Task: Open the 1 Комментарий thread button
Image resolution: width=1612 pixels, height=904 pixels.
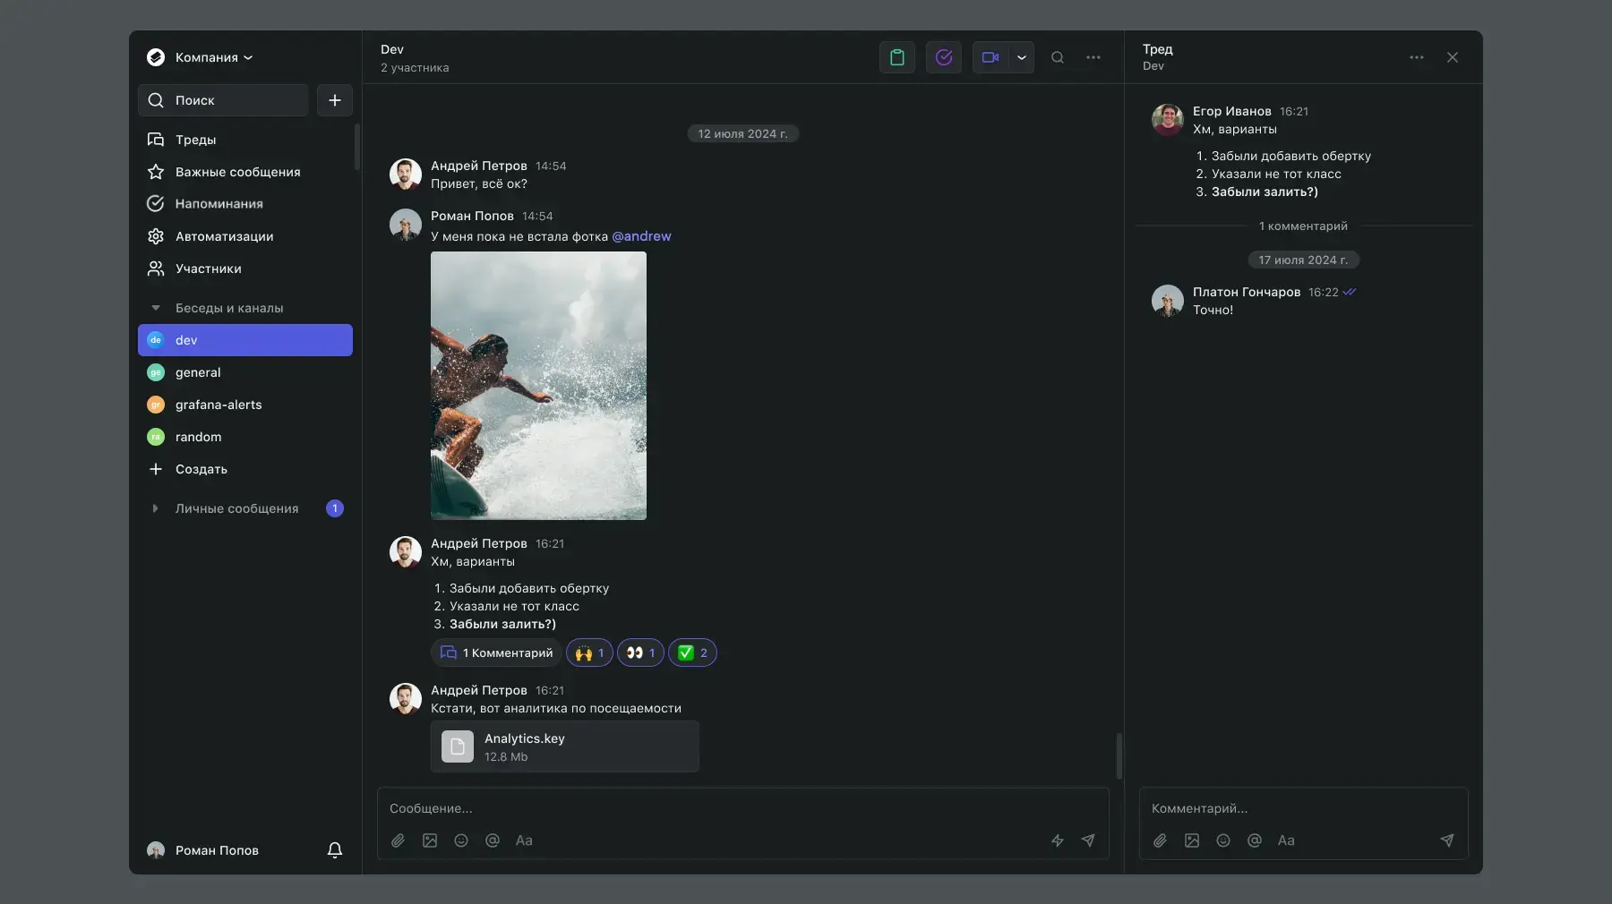Action: (496, 653)
